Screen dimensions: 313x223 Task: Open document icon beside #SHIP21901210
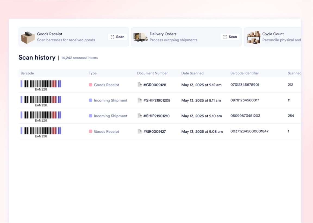(140, 116)
